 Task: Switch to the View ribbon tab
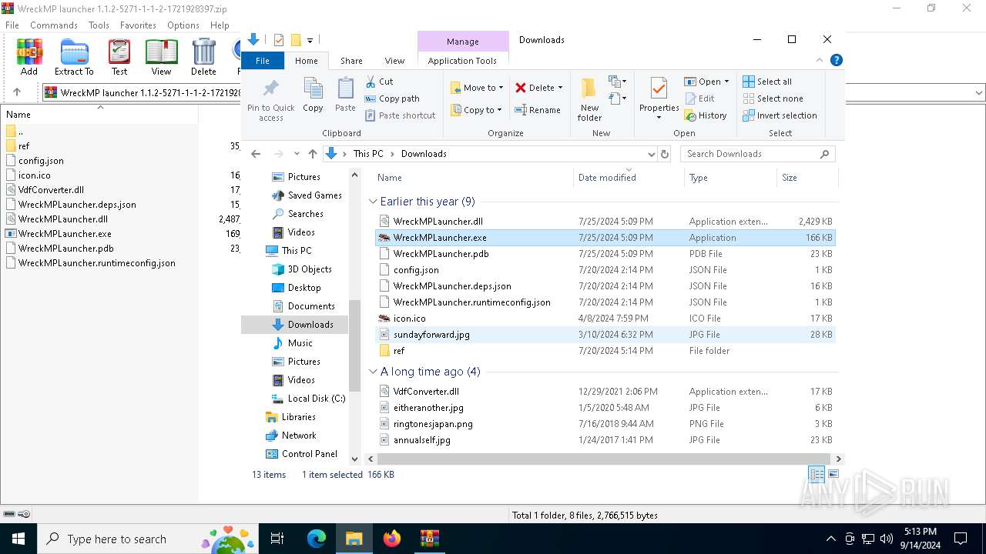tap(394, 61)
